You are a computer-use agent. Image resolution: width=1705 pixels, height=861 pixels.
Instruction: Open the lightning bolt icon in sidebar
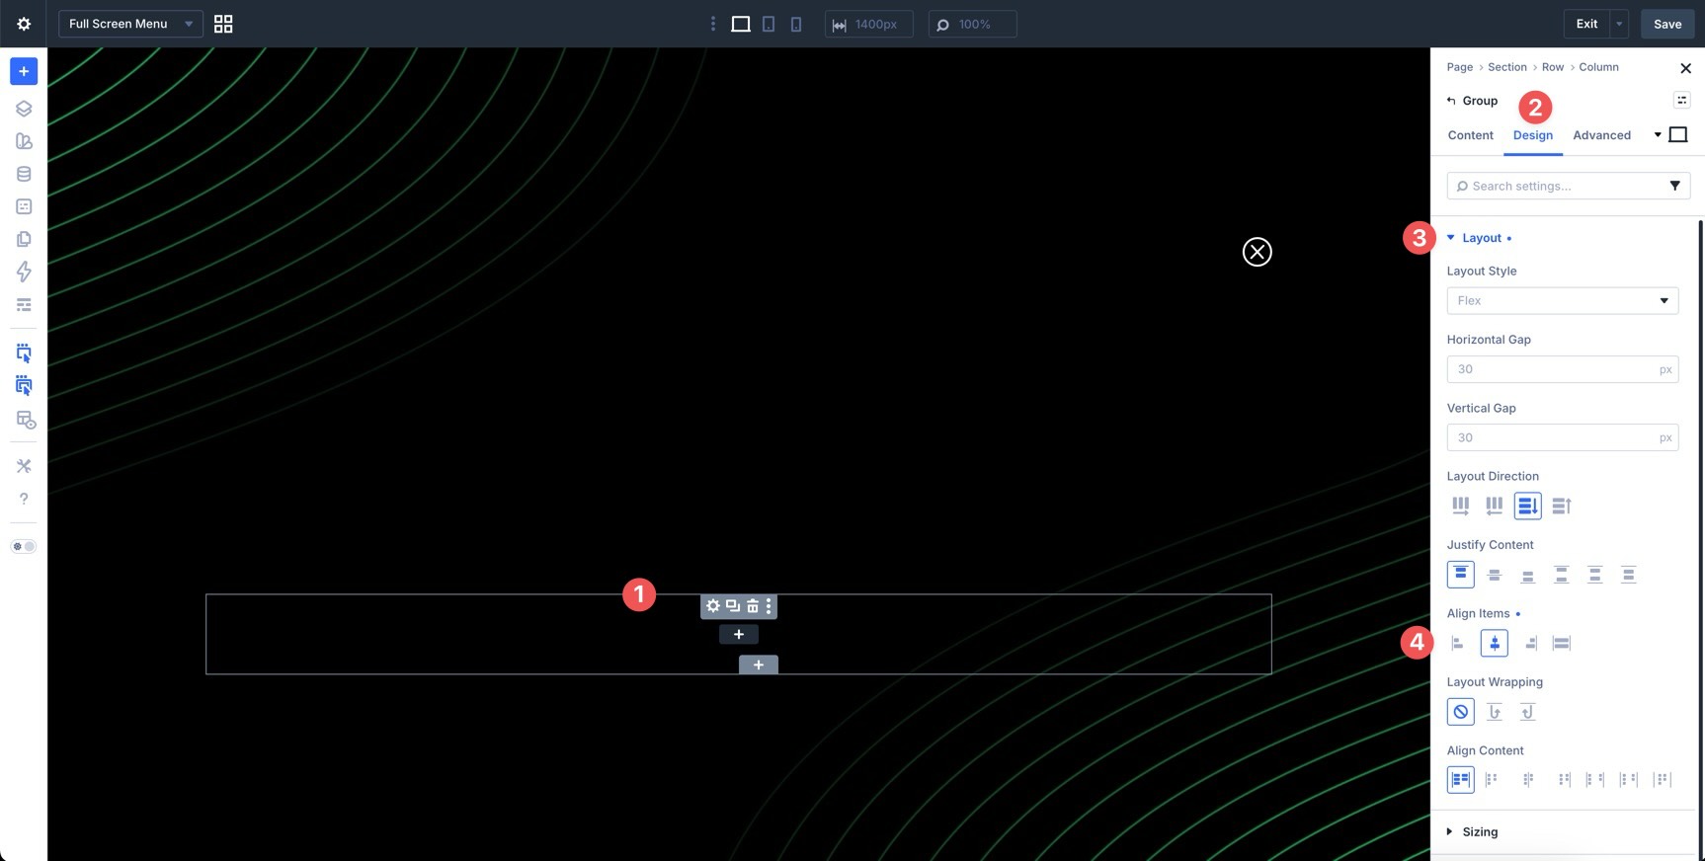[x=24, y=272]
